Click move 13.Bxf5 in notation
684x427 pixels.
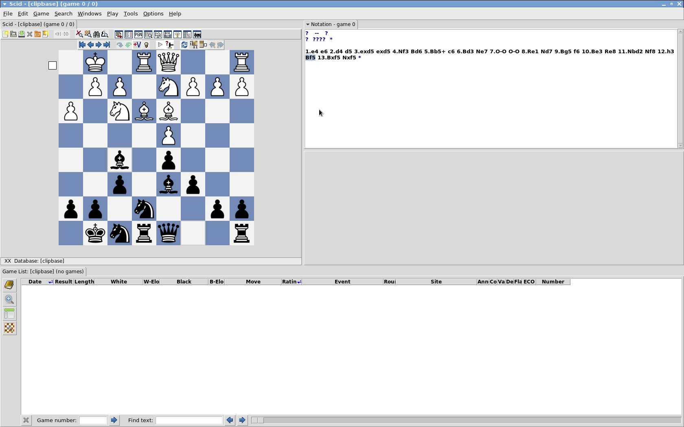click(x=329, y=57)
